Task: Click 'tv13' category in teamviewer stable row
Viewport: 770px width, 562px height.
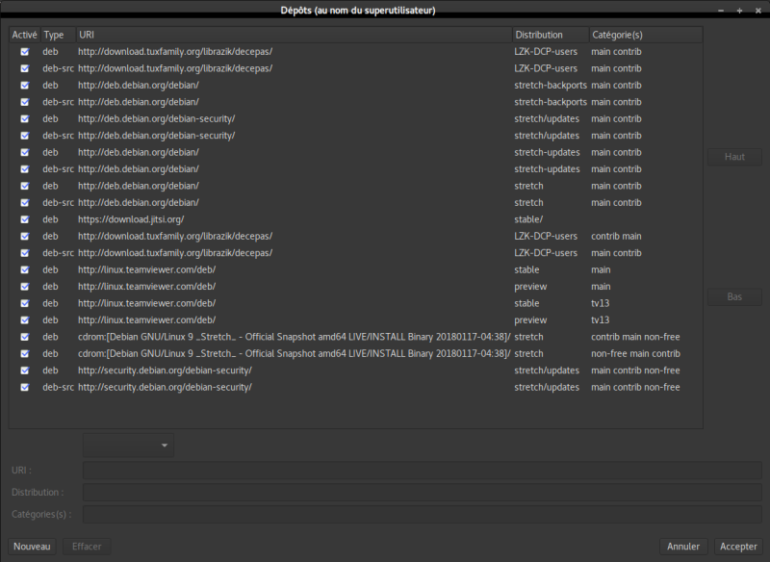Action: pos(600,303)
